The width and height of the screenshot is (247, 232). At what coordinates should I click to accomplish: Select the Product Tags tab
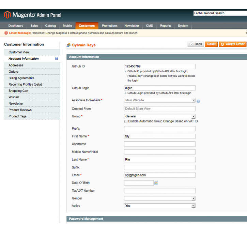point(32,116)
